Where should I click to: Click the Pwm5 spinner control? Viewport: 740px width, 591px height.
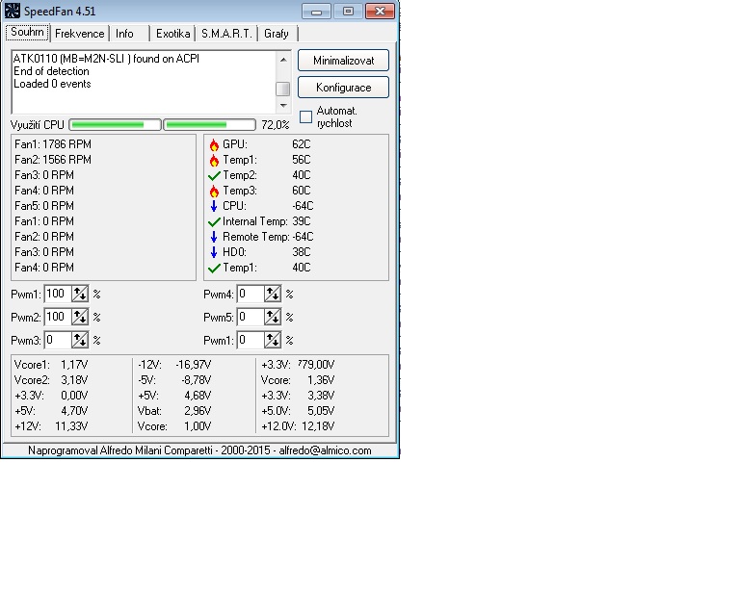[x=273, y=317]
